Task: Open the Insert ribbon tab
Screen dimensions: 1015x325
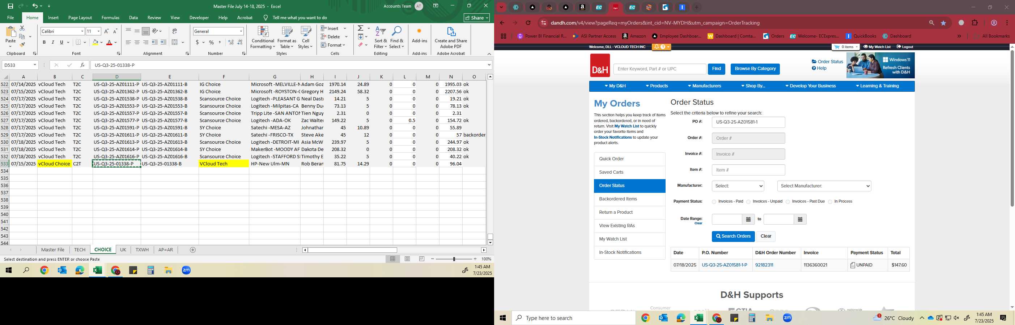Action: tap(53, 18)
